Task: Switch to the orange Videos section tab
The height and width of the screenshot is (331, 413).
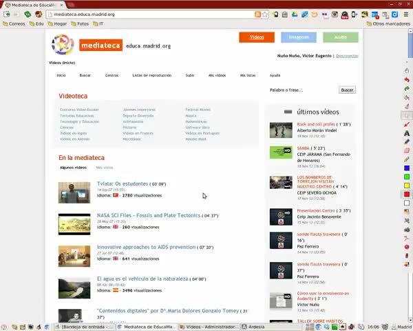Action: pos(257,37)
